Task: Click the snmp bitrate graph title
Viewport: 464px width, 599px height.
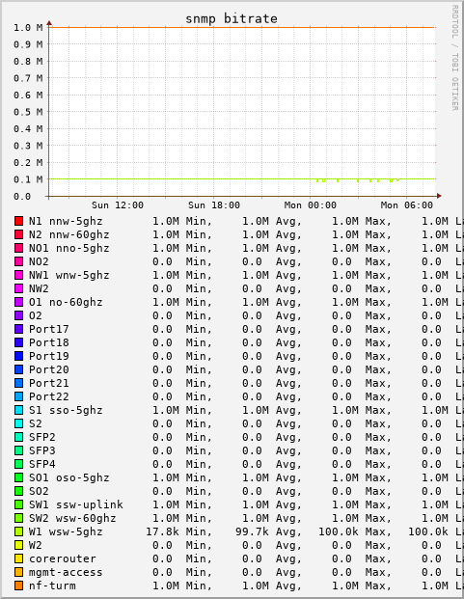Action: tap(232, 18)
